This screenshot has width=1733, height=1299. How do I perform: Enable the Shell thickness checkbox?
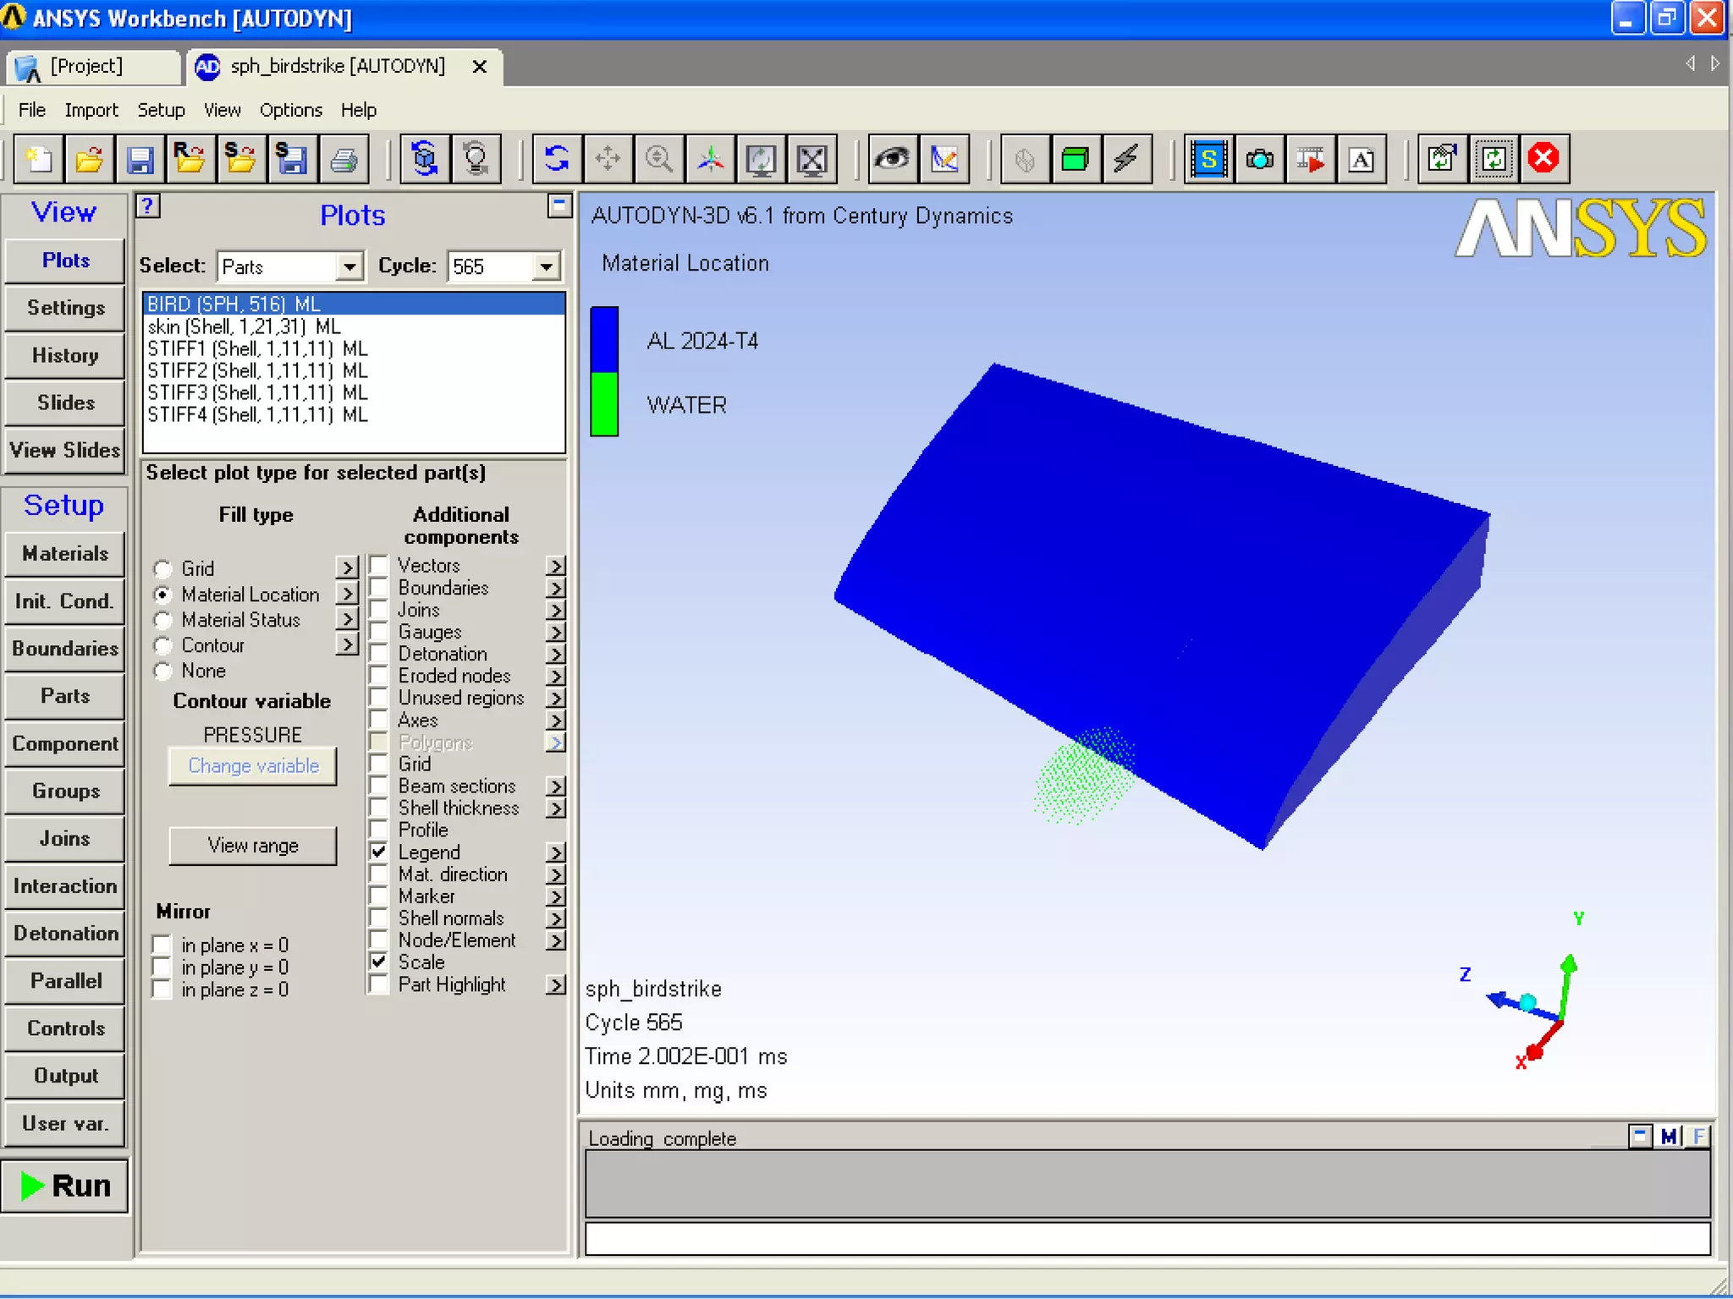pyautogui.click(x=379, y=808)
